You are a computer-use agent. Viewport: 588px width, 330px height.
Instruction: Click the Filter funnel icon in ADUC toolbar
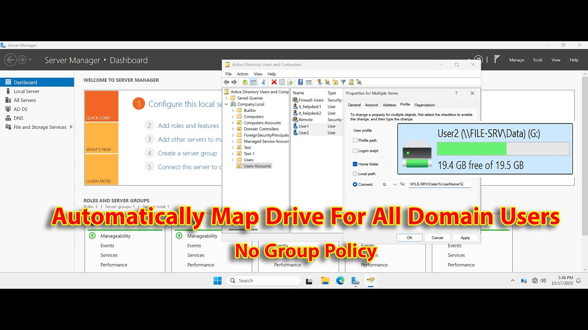click(x=343, y=82)
